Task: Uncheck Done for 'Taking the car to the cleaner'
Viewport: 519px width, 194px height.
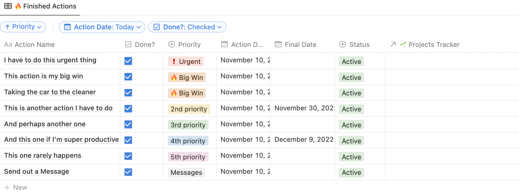Action: click(128, 93)
